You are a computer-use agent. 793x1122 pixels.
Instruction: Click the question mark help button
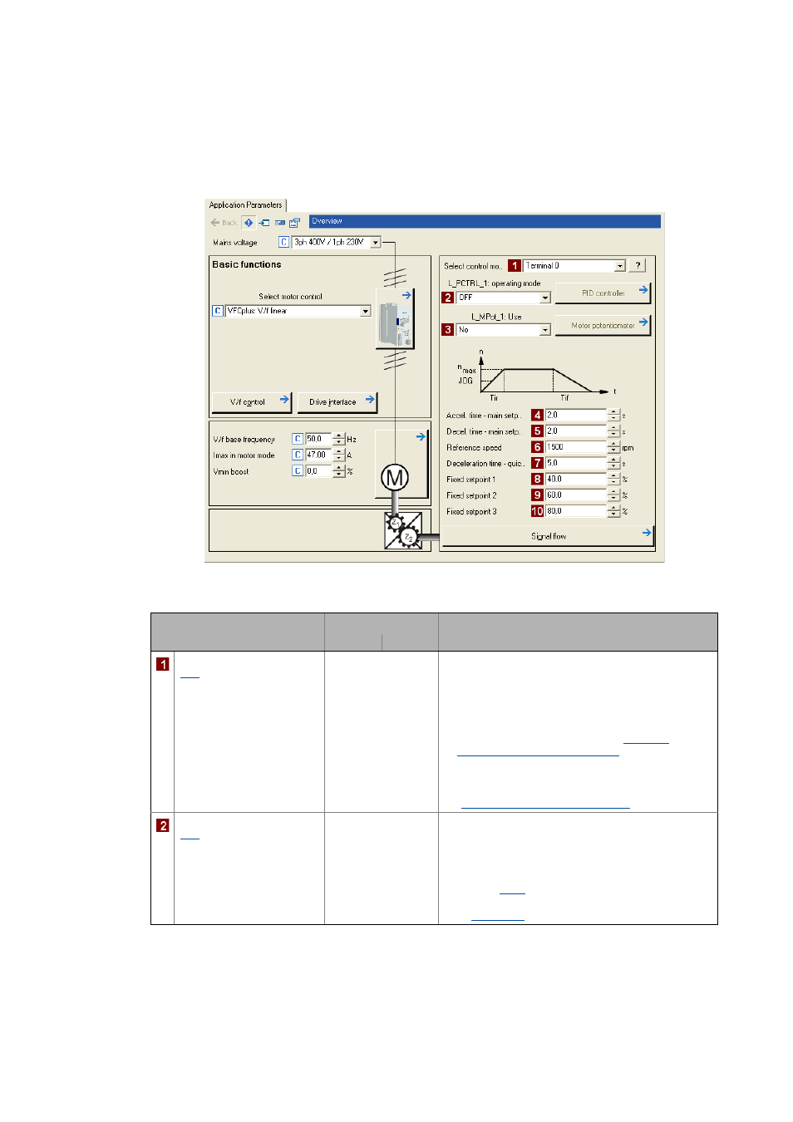pos(638,266)
